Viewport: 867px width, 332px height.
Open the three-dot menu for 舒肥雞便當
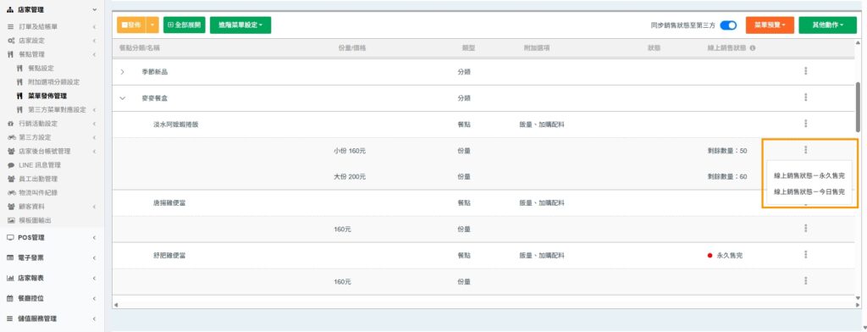pyautogui.click(x=805, y=255)
